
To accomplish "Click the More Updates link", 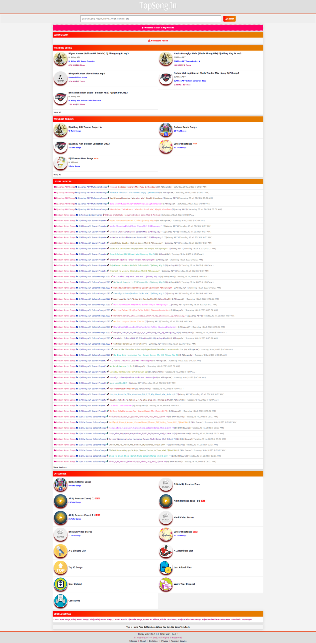I will (x=60, y=467).
